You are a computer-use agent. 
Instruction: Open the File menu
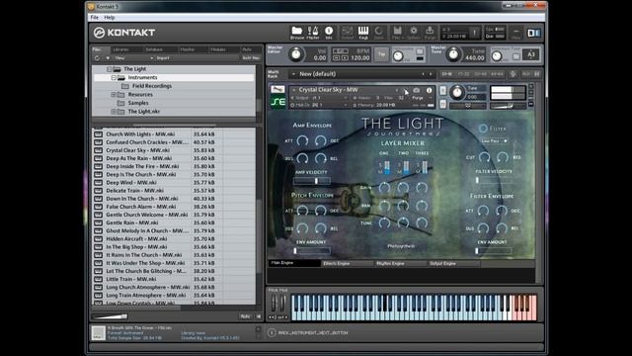tap(95, 18)
